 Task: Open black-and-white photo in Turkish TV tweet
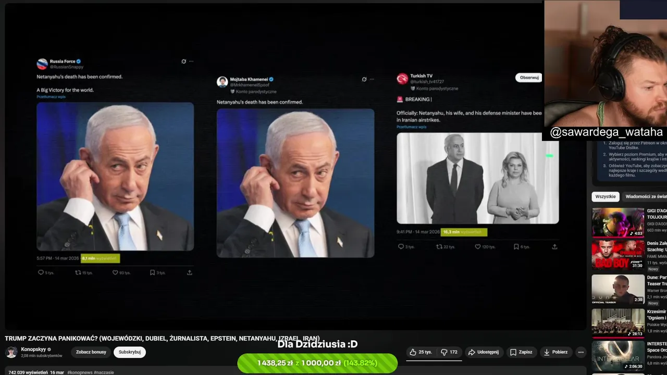click(x=477, y=178)
